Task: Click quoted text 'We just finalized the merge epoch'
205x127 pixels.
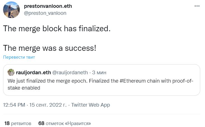Action: tap(47, 81)
